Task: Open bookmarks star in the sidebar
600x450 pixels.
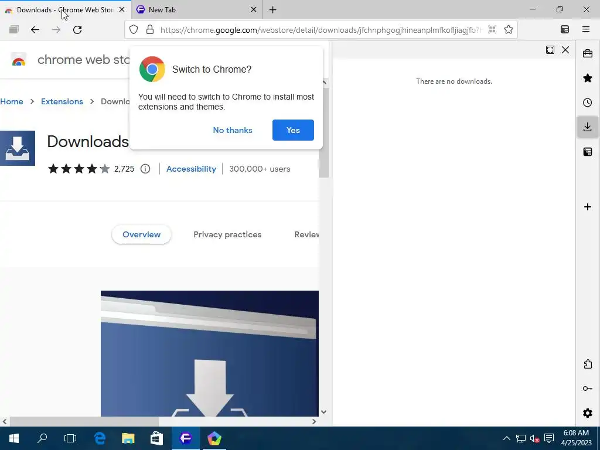Action: click(588, 78)
